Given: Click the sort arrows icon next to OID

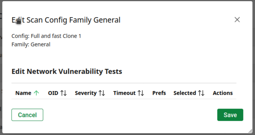Looking at the screenshot, I should [x=64, y=93].
